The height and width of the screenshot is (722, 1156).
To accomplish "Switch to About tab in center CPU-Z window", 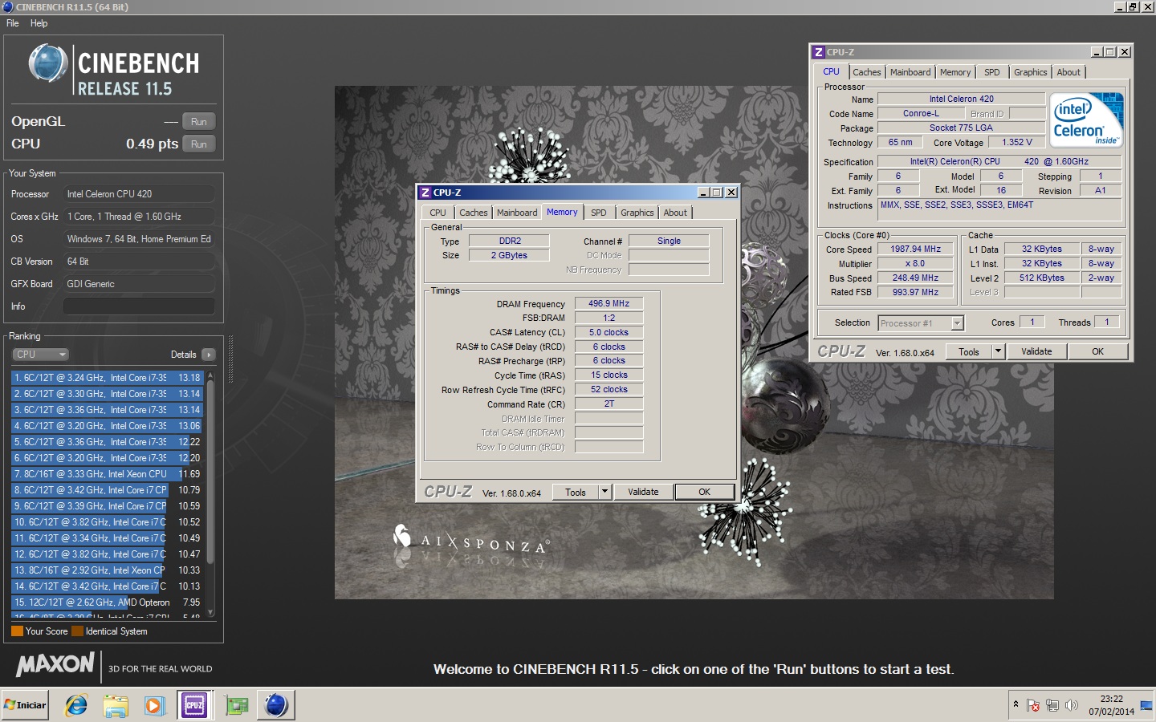I will tap(675, 213).
